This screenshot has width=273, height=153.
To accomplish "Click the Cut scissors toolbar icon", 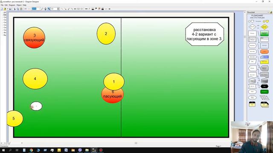I will (x=15, y=9).
